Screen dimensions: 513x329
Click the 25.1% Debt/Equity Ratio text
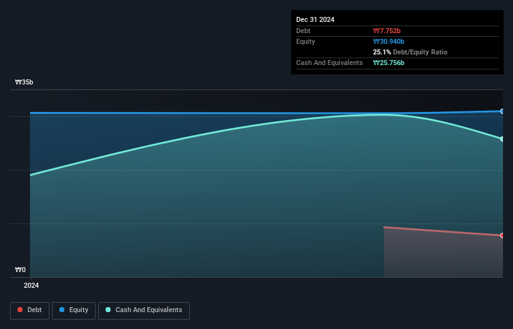tap(410, 52)
